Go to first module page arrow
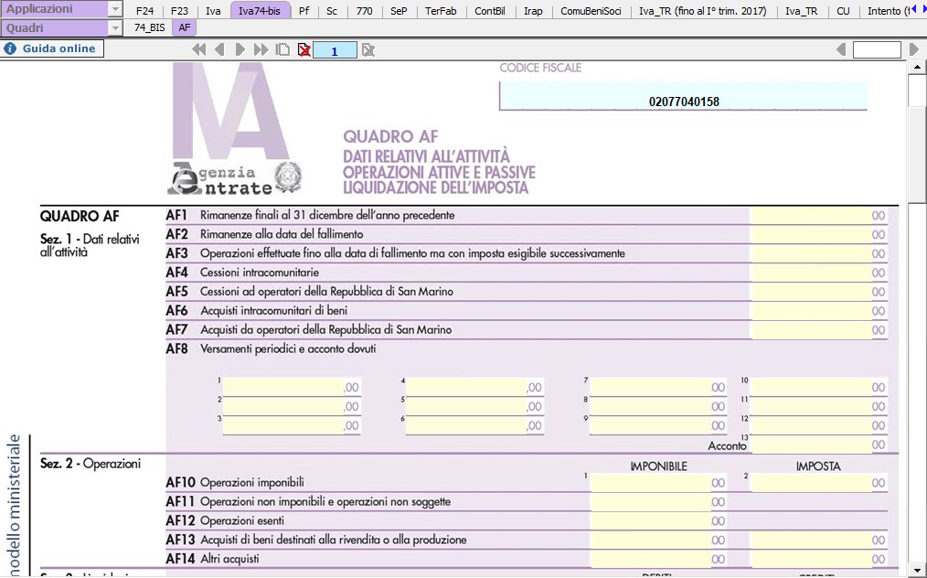Viewport: 927px width, 578px height. (199, 50)
